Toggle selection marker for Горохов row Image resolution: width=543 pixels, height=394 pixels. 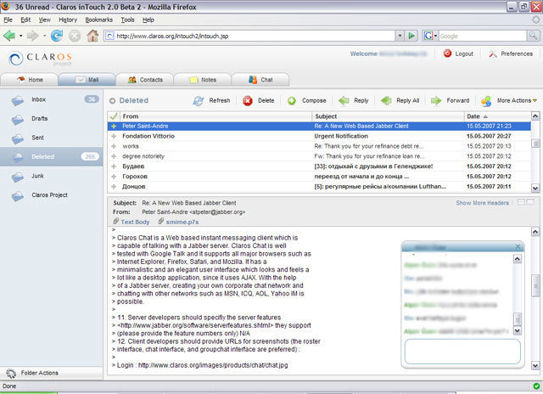point(114,177)
